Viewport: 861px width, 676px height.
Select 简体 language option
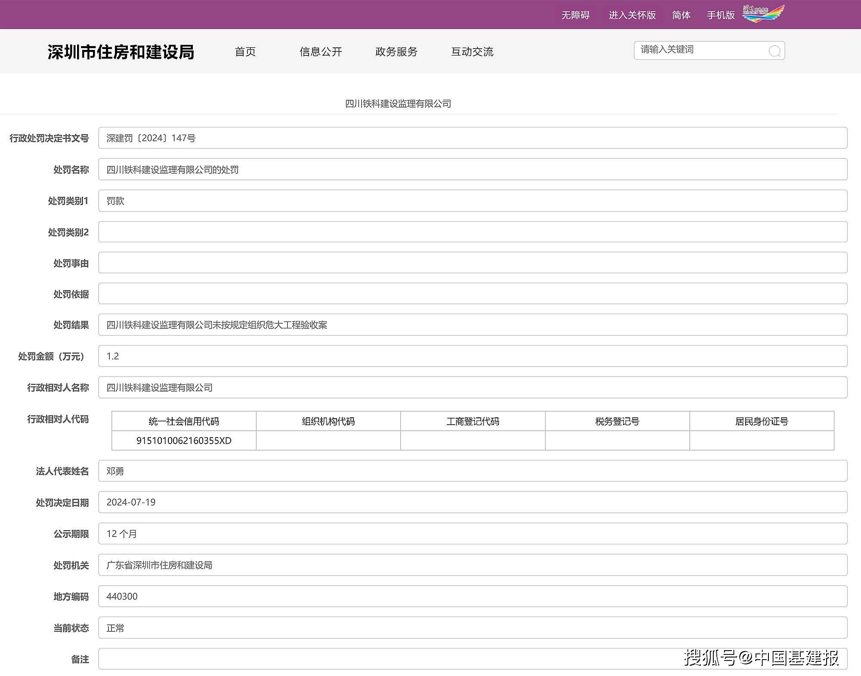pos(681,15)
